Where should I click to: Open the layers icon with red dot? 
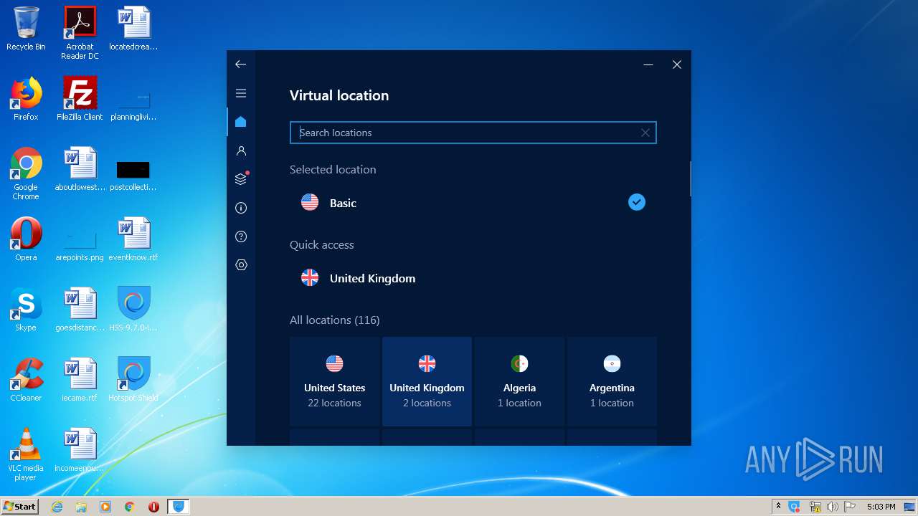click(241, 179)
